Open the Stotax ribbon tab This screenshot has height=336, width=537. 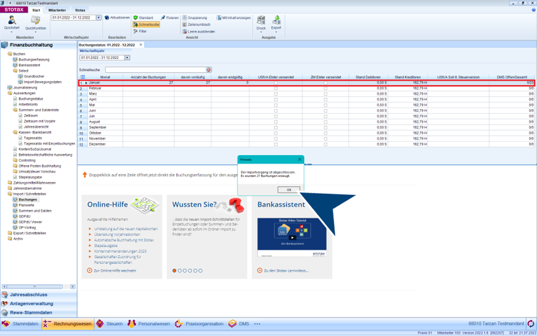[x=80, y=10]
